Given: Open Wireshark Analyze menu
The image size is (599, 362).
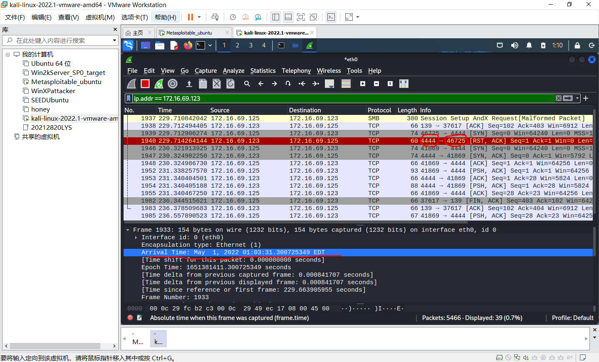Looking at the screenshot, I should point(233,71).
